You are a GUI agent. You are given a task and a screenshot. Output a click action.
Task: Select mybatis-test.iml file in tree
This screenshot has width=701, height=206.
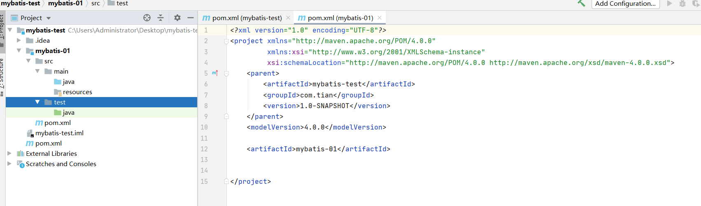(x=59, y=133)
